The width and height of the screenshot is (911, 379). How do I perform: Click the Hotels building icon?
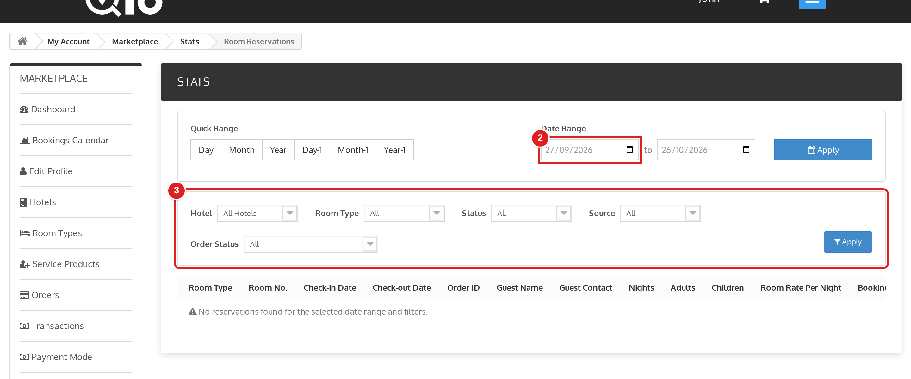pos(23,202)
